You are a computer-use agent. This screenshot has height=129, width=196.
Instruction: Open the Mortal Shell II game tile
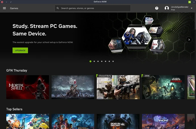[28, 87]
